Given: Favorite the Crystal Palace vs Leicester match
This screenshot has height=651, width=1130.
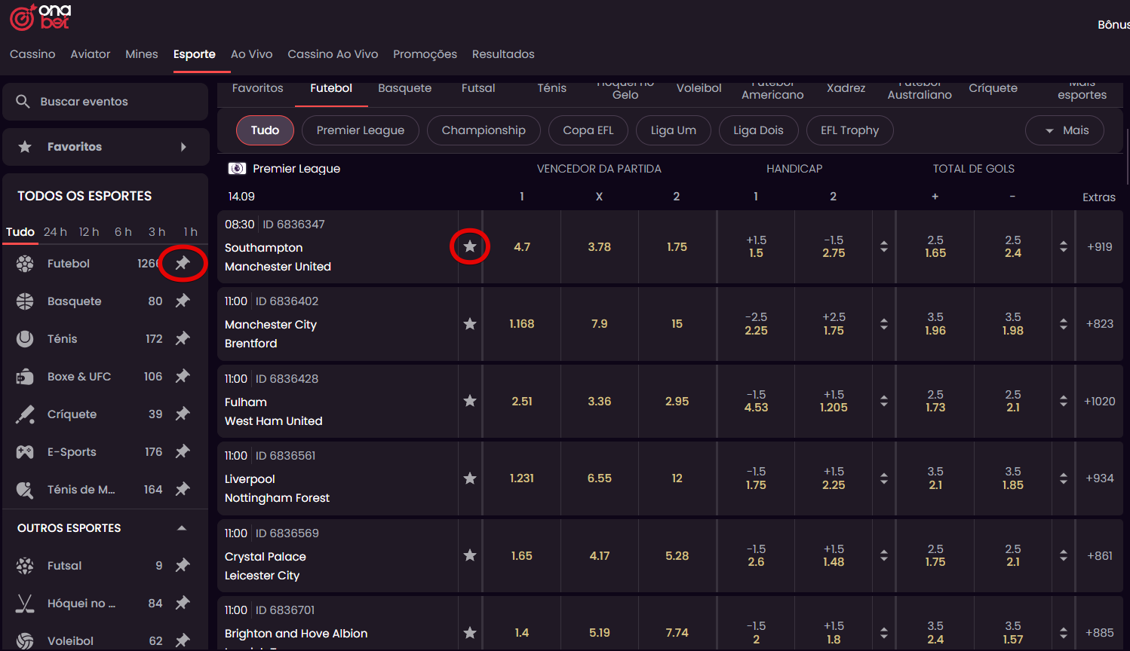Looking at the screenshot, I should pyautogui.click(x=470, y=555).
